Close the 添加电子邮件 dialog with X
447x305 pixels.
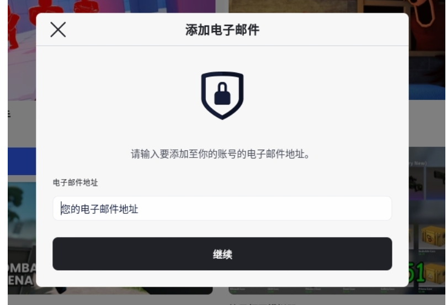pos(58,29)
